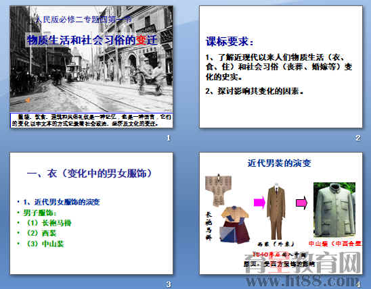Click the first magenta arrow on slide 4
Image resolution: width=371 pixels, height=289 pixels.
(x=259, y=203)
